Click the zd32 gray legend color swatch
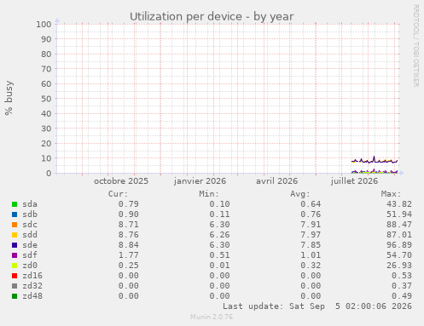This screenshot has height=326, width=424. [x=15, y=286]
